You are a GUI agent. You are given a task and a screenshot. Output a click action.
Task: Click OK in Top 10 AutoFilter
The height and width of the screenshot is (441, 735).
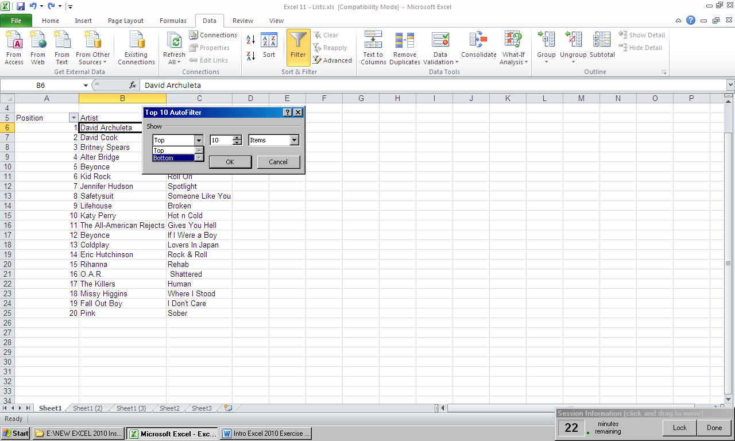(x=230, y=162)
